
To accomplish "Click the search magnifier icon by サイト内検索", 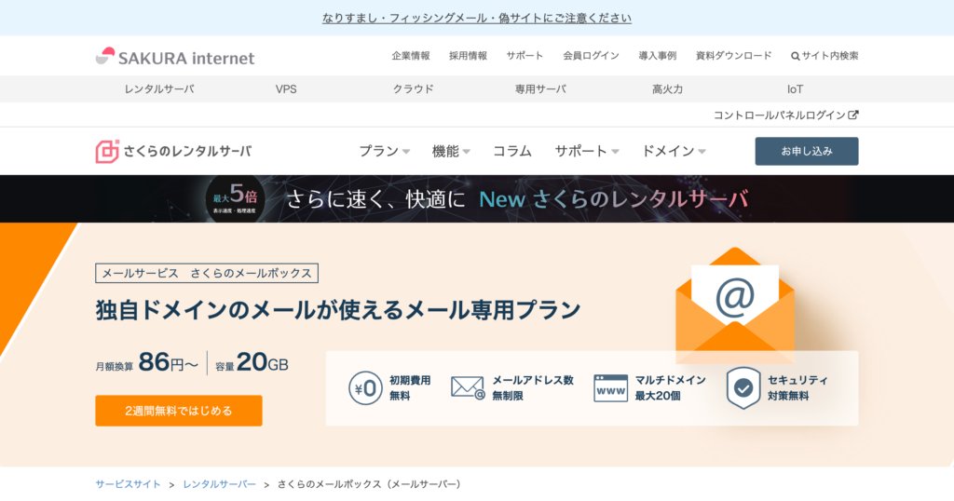I will pyautogui.click(x=796, y=56).
